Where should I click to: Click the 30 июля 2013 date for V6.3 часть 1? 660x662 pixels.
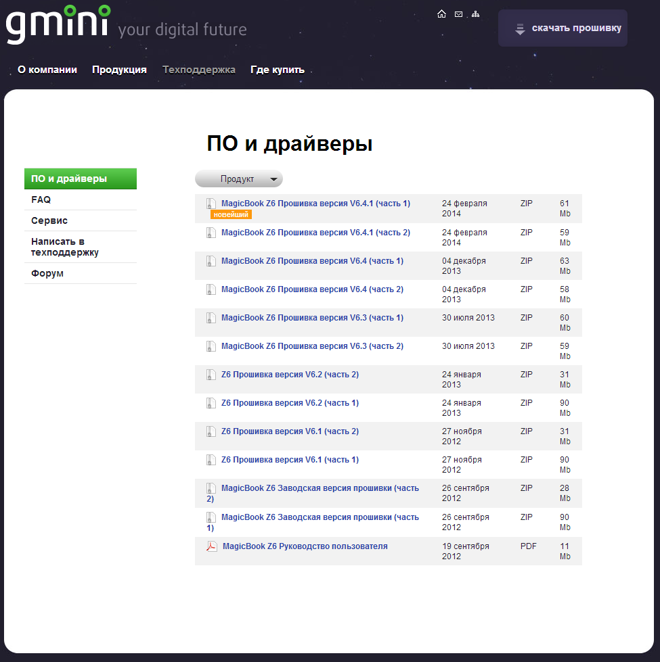click(468, 318)
